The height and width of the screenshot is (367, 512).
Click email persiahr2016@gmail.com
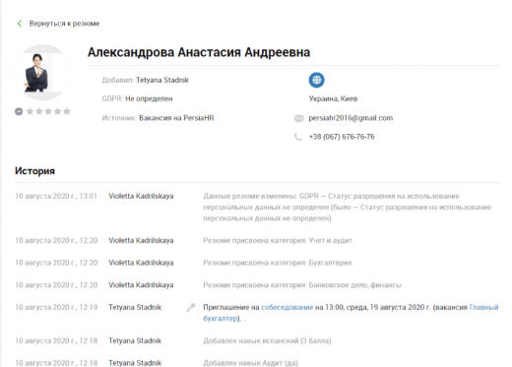coord(351,118)
